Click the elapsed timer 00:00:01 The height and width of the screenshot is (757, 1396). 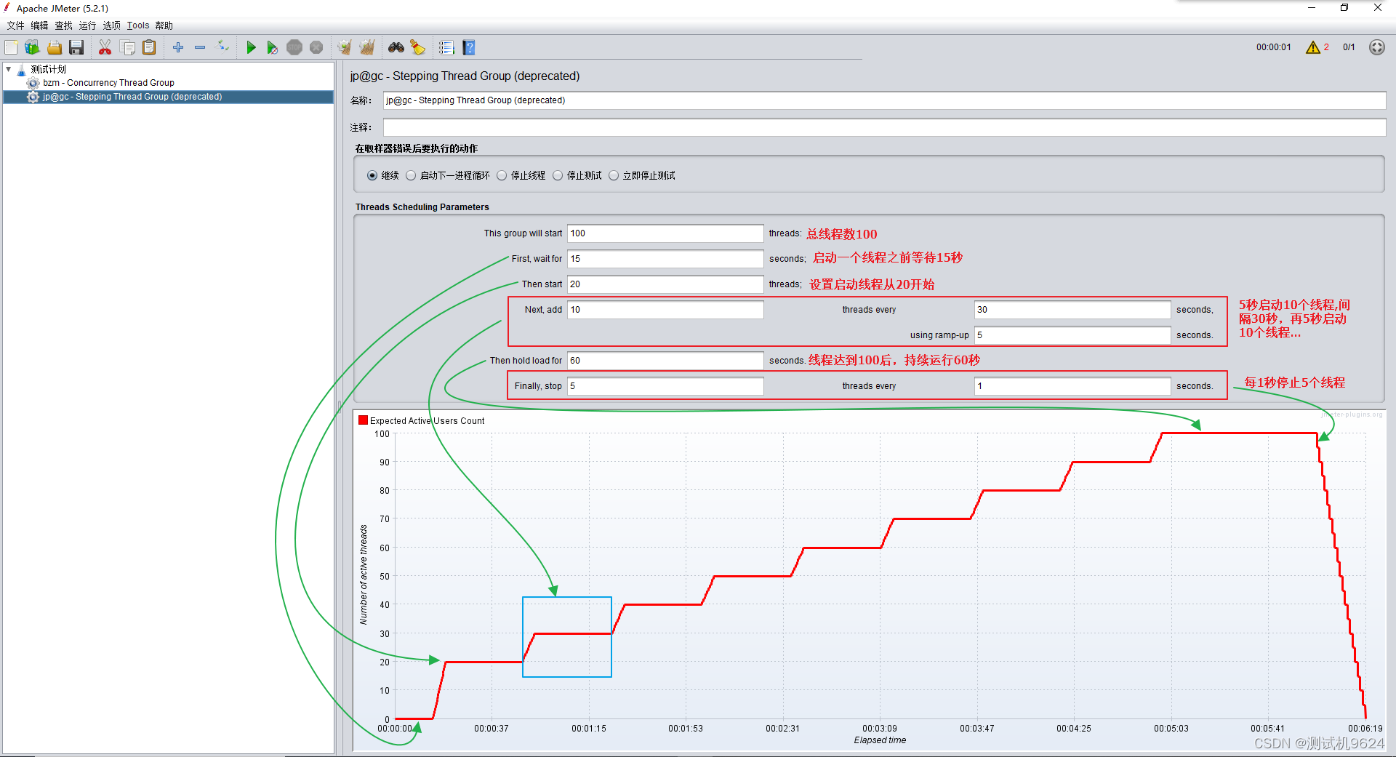1273,47
